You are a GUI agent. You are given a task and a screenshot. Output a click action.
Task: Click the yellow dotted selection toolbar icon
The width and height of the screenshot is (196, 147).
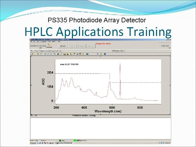pyautogui.click(x=35, y=54)
